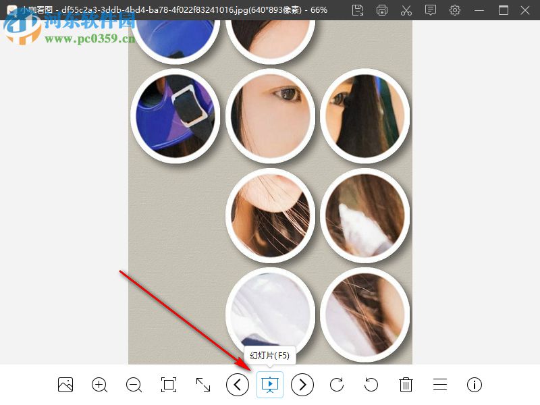Go to previous image
The height and width of the screenshot is (405, 540).
click(238, 385)
